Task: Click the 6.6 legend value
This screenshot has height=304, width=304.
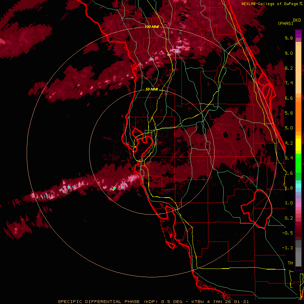Action: coord(289,98)
